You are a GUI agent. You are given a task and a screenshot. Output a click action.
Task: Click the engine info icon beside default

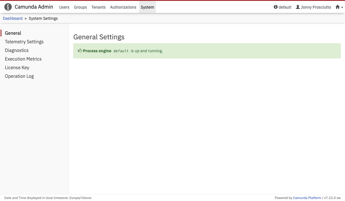tap(276, 7)
